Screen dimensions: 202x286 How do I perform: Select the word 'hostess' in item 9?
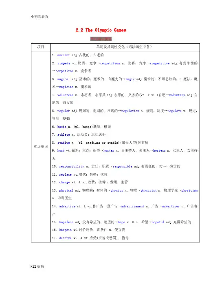coord(159,150)
